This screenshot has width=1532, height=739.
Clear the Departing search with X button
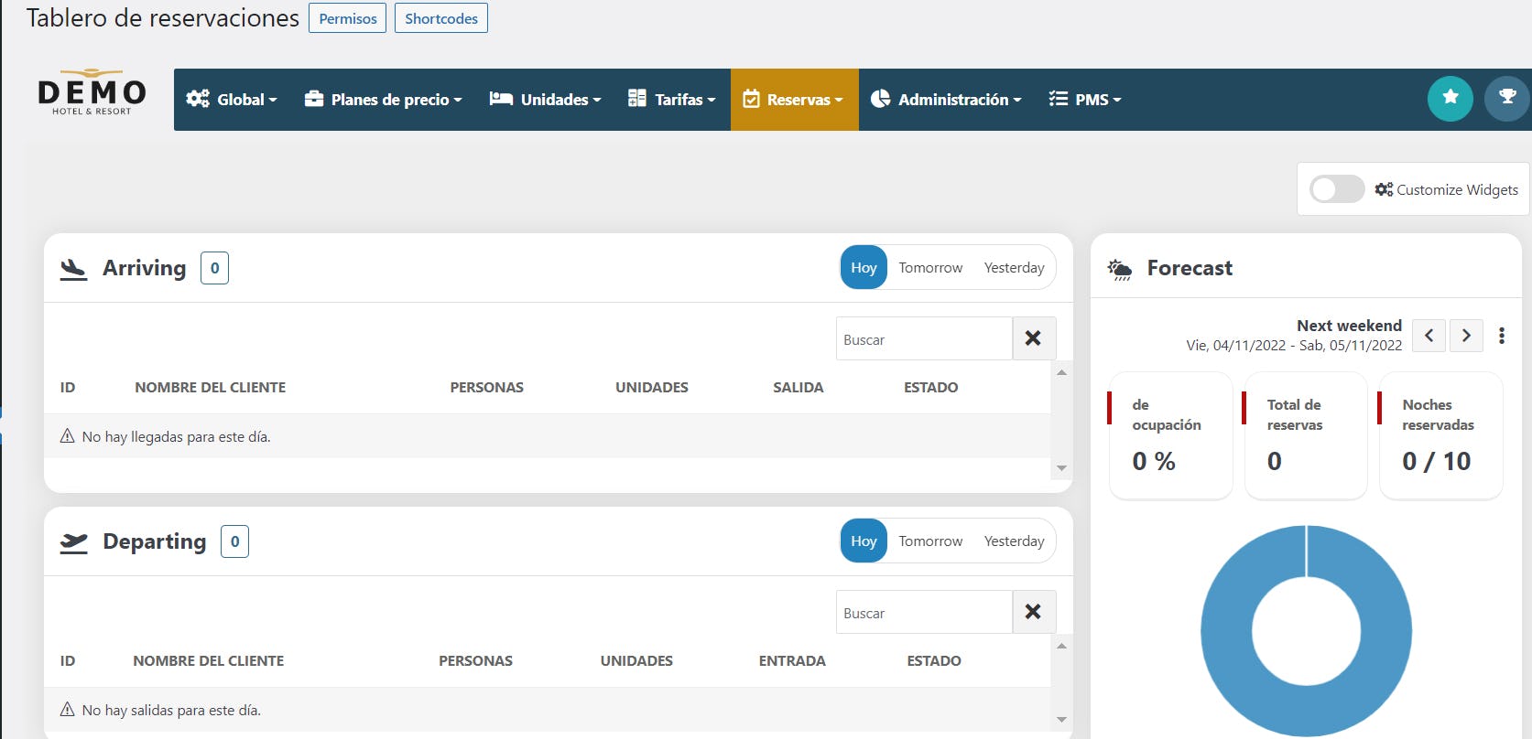[1034, 612]
